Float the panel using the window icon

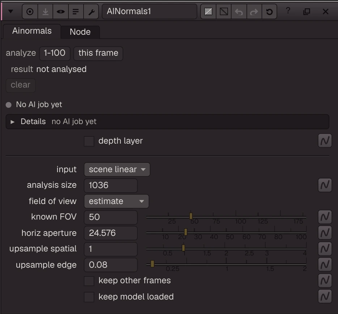307,12
